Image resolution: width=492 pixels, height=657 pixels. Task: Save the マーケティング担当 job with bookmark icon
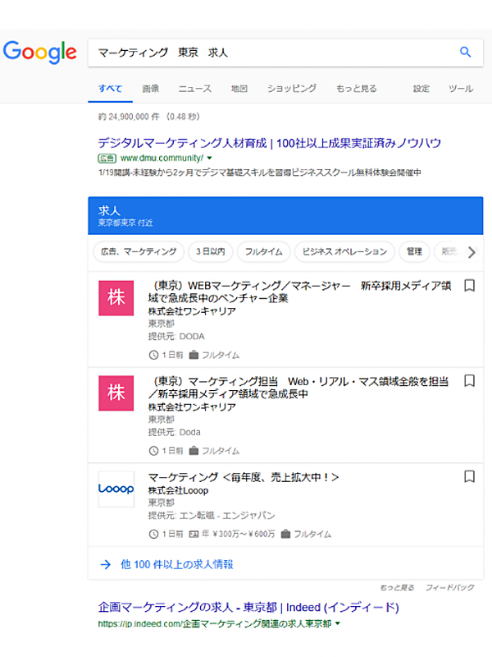[470, 381]
